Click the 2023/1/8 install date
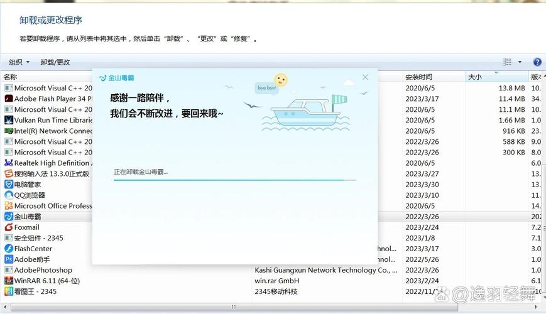546x314 pixels. click(x=420, y=238)
